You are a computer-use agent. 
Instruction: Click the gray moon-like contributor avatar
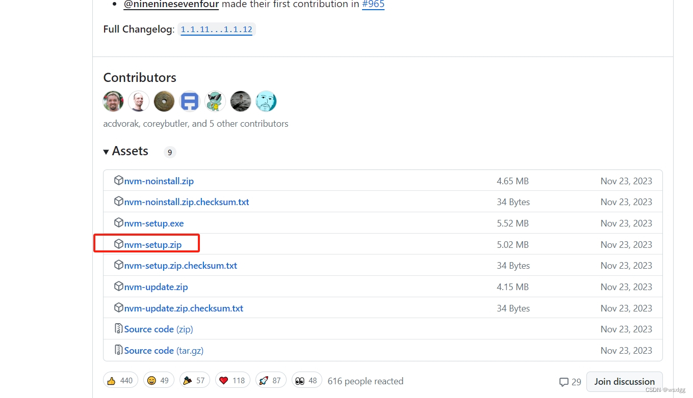(241, 101)
